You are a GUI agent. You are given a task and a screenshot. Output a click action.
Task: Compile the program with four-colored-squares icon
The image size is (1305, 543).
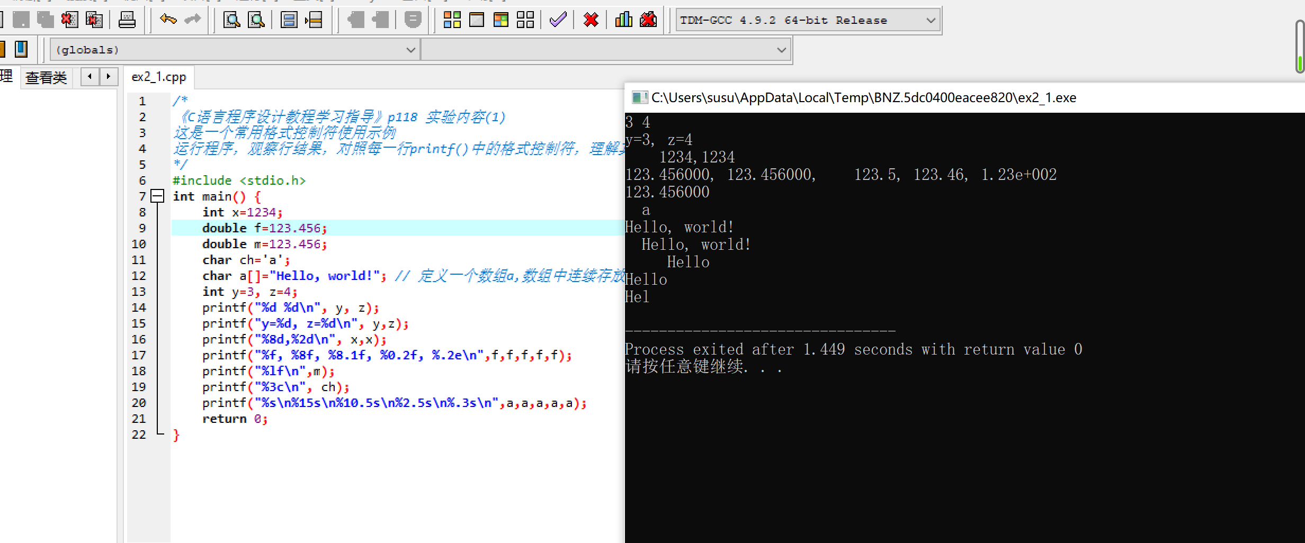pyautogui.click(x=452, y=20)
